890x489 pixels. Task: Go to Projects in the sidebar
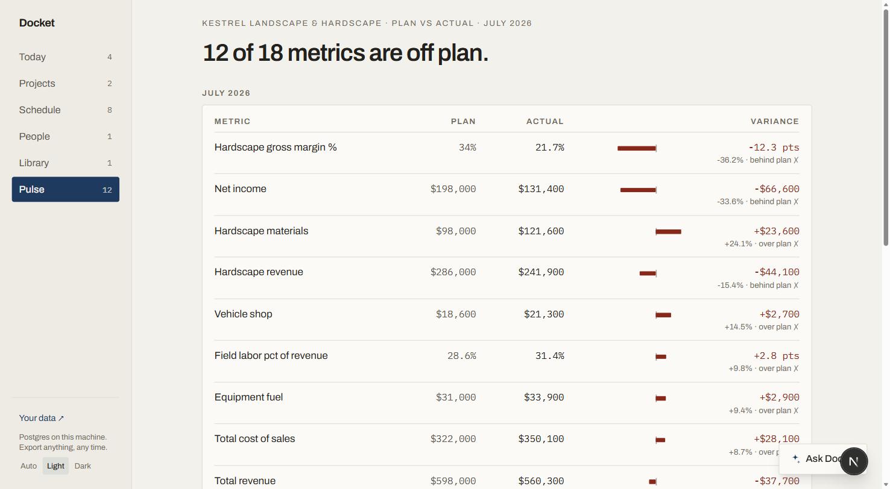[x=66, y=84]
